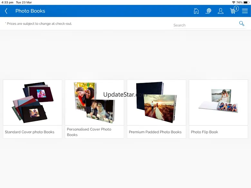
Task: Tap the cart item count badge
Action: tap(236, 9)
